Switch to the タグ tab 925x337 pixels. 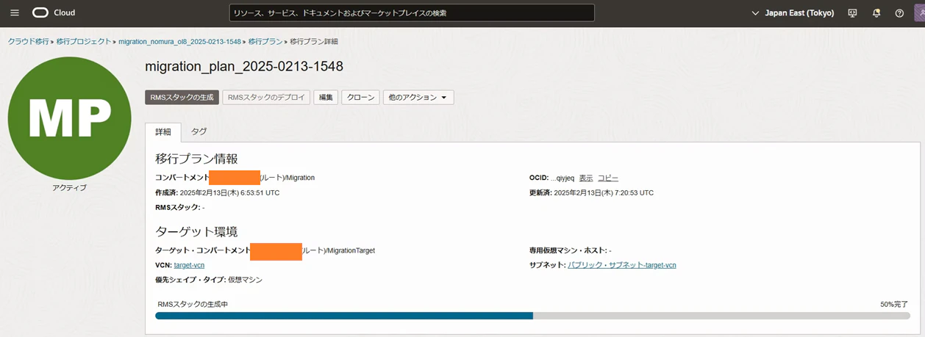pyautogui.click(x=199, y=132)
